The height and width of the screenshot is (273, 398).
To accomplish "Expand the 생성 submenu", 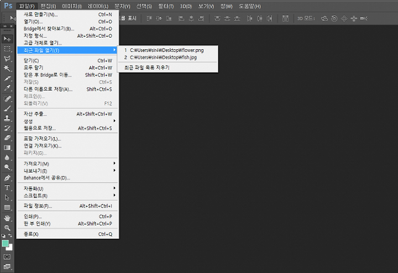I will tap(67, 121).
